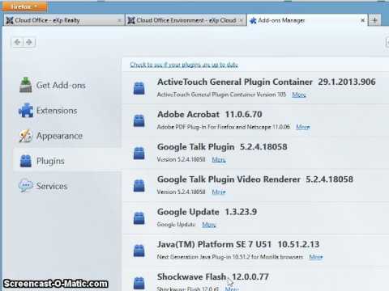Image resolution: width=389 pixels, height=291 pixels.
Task: Go forward with the right arrow button
Action: tap(29, 42)
